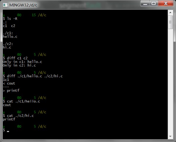This screenshot has width=176, height=142.
Task: Click the blinking cursor at the last prompt
Action: tap(8, 130)
